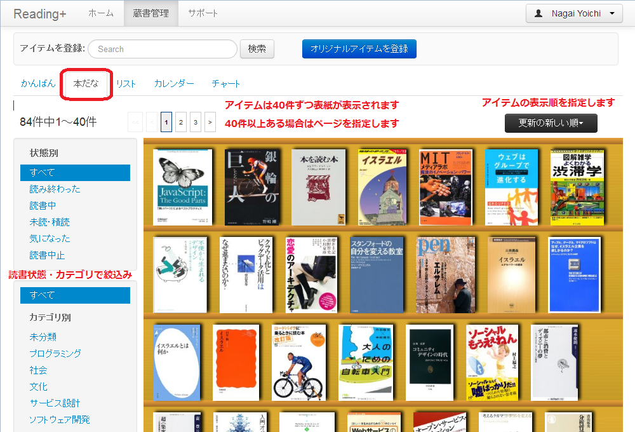Switch to the チャート tab
The image size is (635, 432).
[225, 83]
